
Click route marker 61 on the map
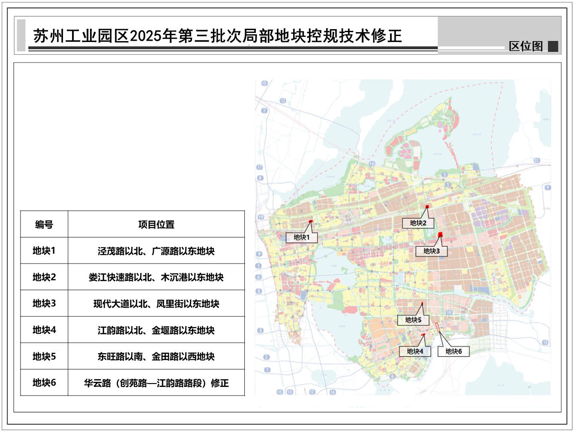(537, 161)
